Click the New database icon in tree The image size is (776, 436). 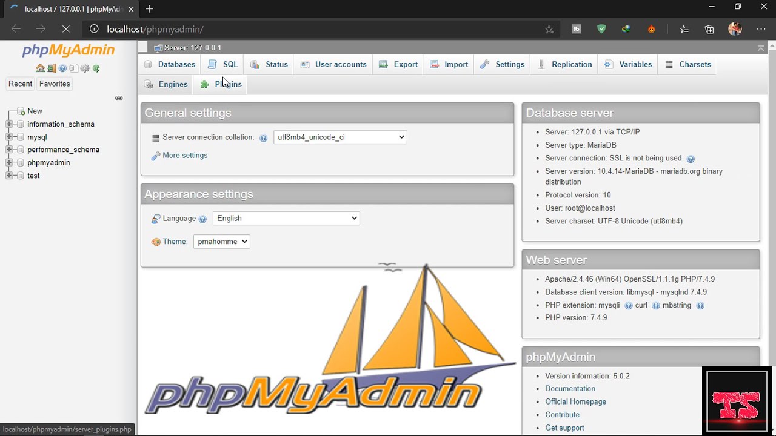(x=21, y=111)
